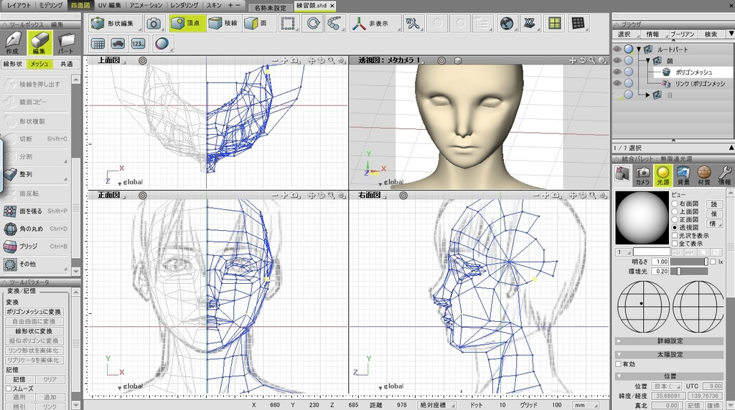Switch to the UV 編集 tab
The width and height of the screenshot is (735, 410).
(x=110, y=5)
